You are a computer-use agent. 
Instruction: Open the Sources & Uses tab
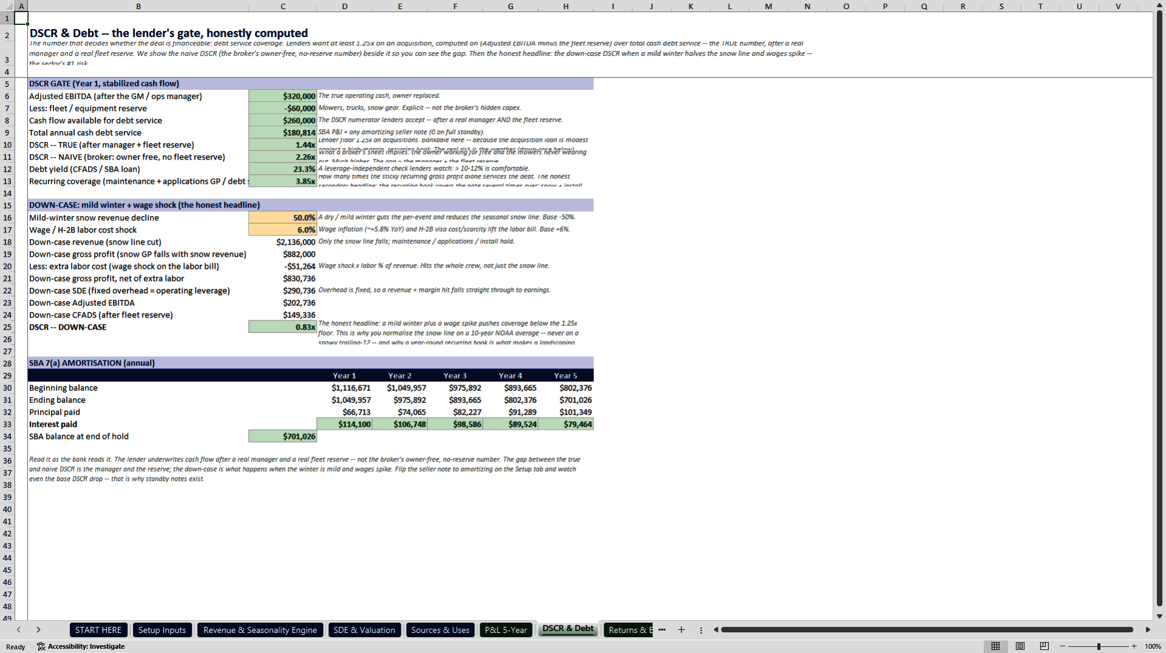pyautogui.click(x=440, y=630)
